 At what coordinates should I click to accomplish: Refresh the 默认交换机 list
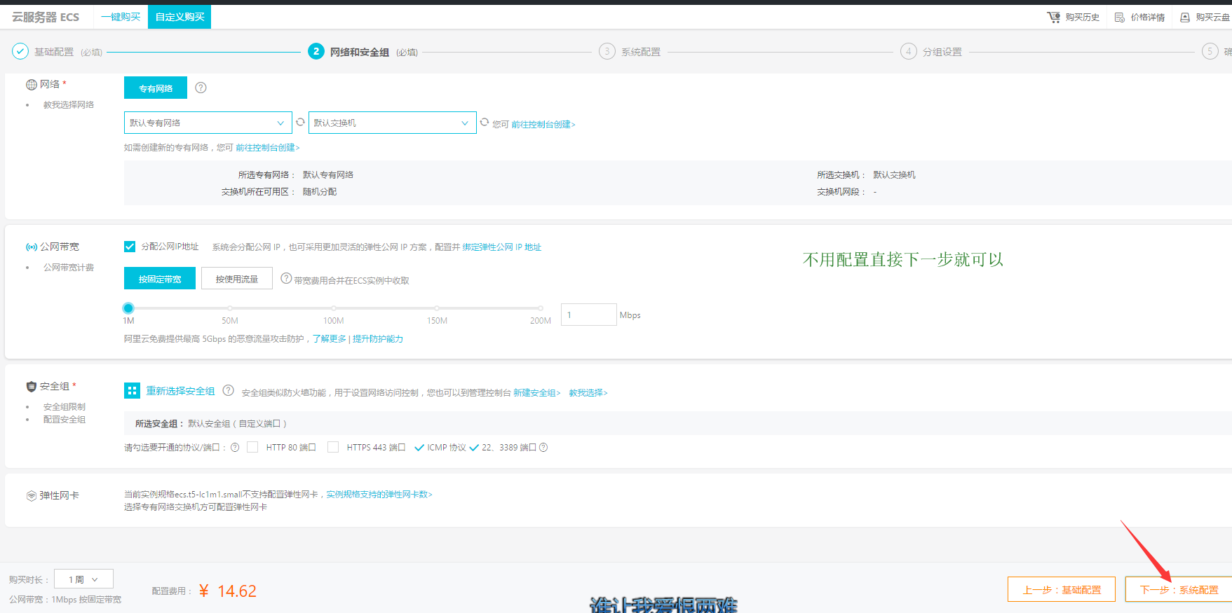click(x=484, y=122)
